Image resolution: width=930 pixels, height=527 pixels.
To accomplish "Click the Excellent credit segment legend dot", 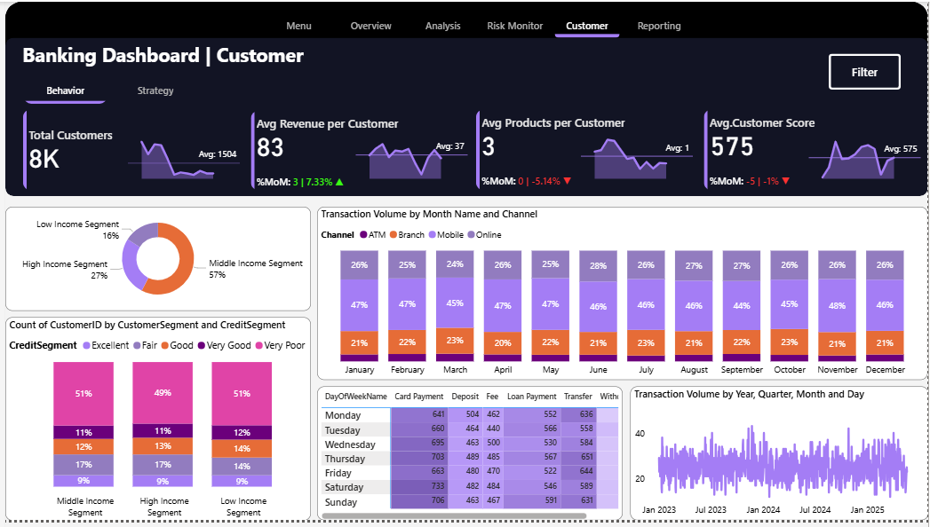I will point(85,345).
